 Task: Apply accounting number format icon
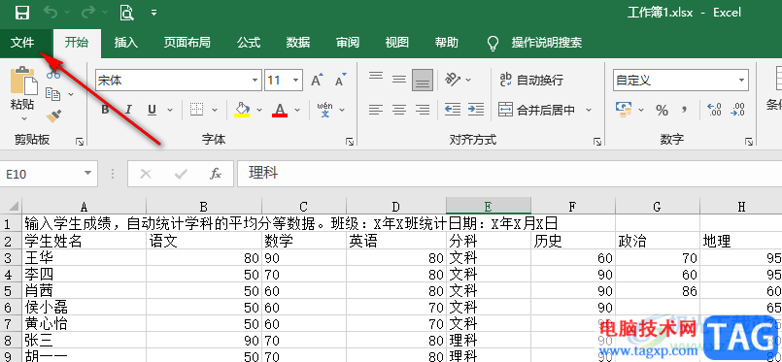pos(624,110)
